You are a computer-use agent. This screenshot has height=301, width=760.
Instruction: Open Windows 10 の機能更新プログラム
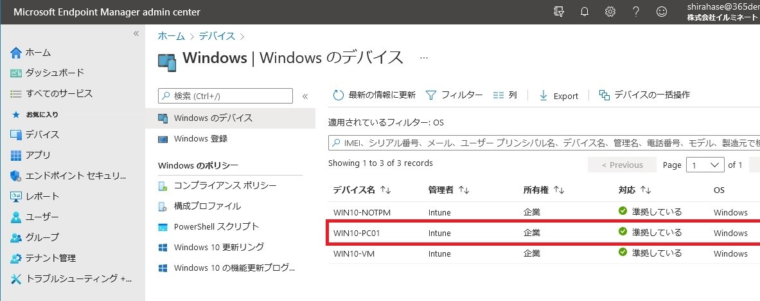[234, 268]
